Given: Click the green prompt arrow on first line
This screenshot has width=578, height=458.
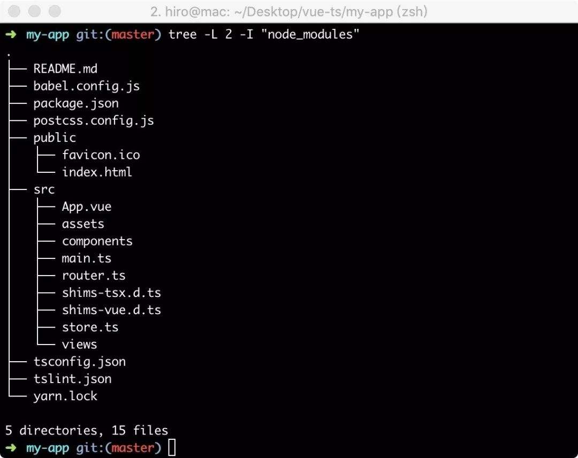Looking at the screenshot, I should (11, 34).
